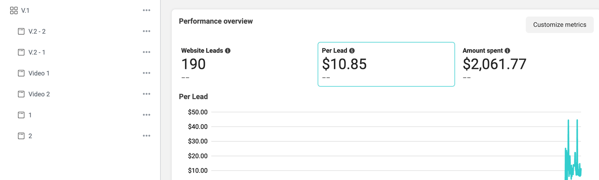
Task: Click the V.1 ad set grid icon
Action: point(14,10)
